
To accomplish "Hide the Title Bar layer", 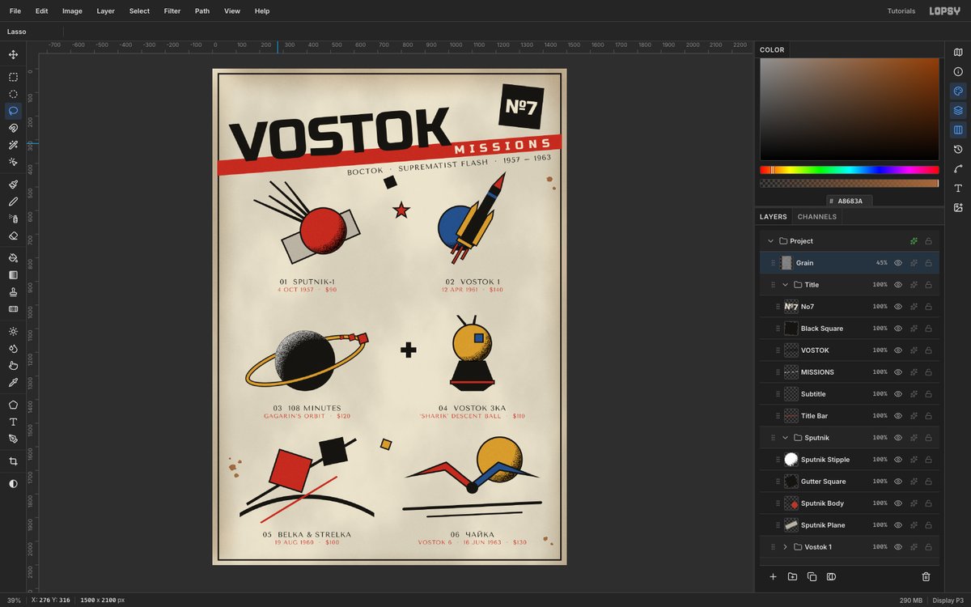I will 898,416.
